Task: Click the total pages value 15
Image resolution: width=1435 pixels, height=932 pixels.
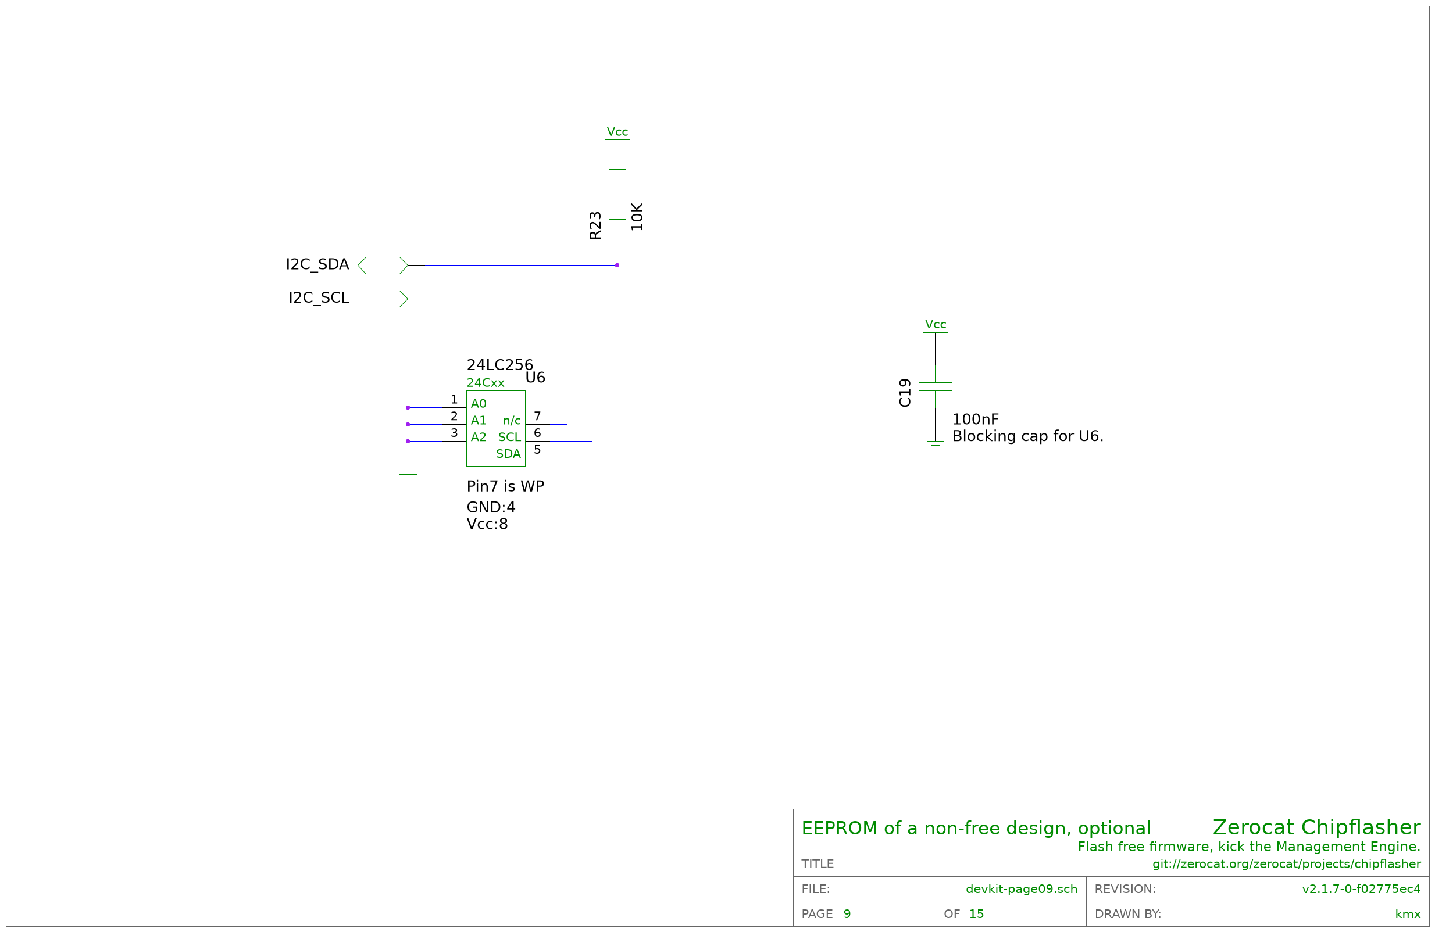Action: (976, 915)
